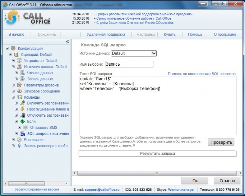Click the Запись данных icon
The height and width of the screenshot is (196, 245).
[22, 79]
